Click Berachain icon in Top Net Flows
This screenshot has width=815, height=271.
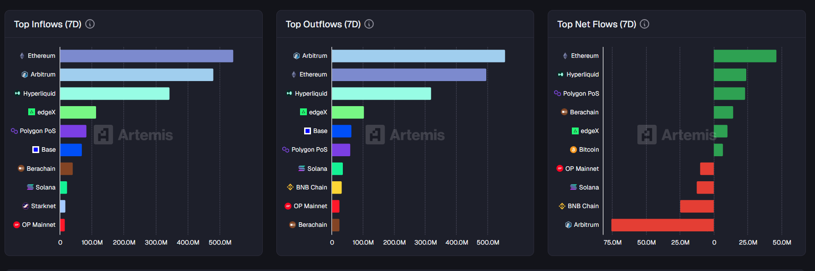pos(564,112)
